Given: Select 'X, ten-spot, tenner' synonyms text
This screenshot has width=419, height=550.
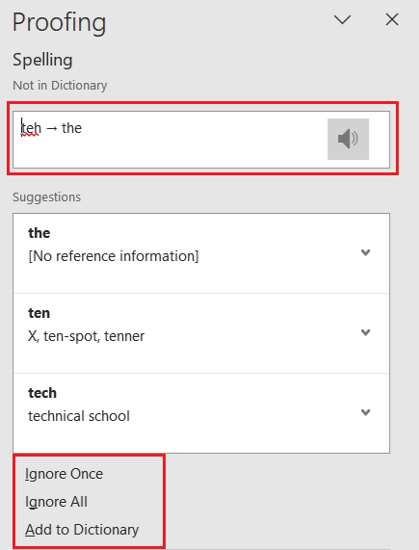Looking at the screenshot, I should coord(87,336).
